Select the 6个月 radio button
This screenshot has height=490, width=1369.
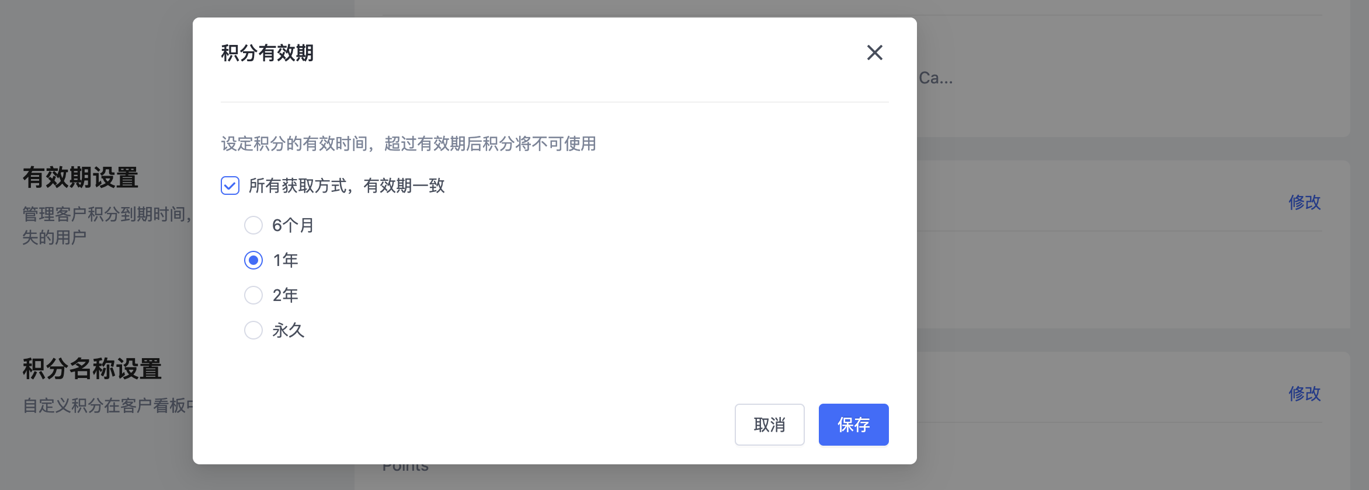(253, 225)
